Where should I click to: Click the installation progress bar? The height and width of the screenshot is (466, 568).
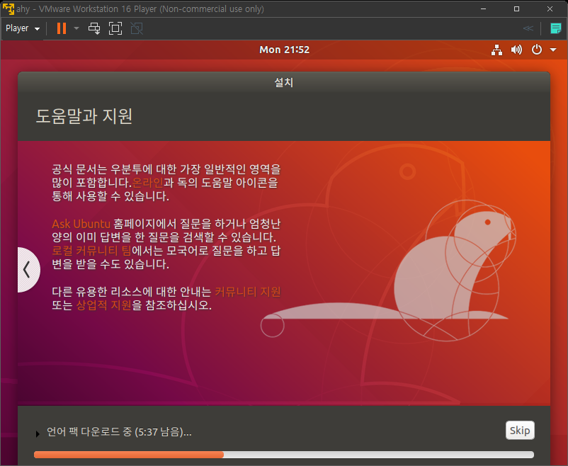(x=283, y=455)
